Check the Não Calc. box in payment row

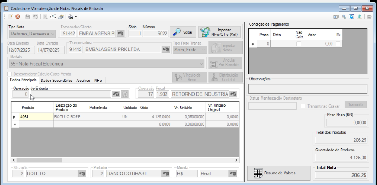(299, 44)
